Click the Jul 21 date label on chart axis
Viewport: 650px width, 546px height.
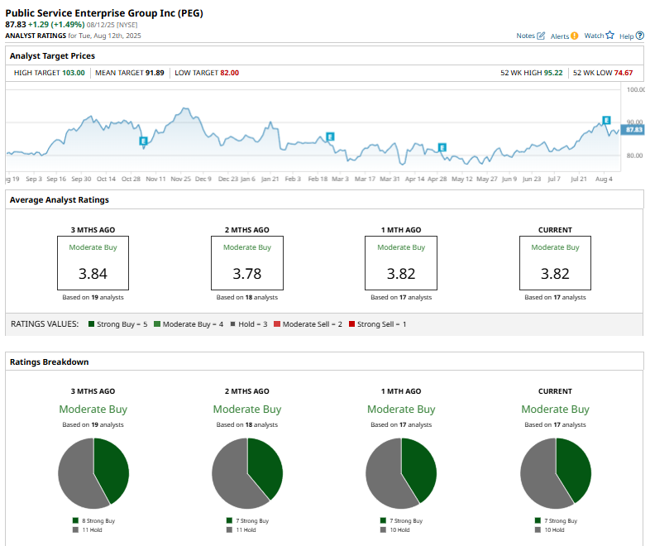point(579,179)
